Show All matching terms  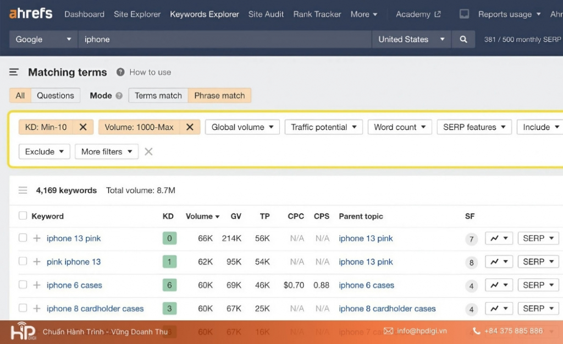(20, 96)
